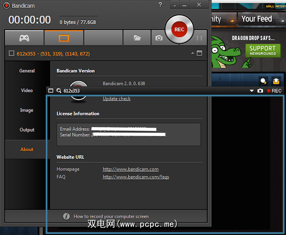Open Bandicam help question mark

point(160,4)
